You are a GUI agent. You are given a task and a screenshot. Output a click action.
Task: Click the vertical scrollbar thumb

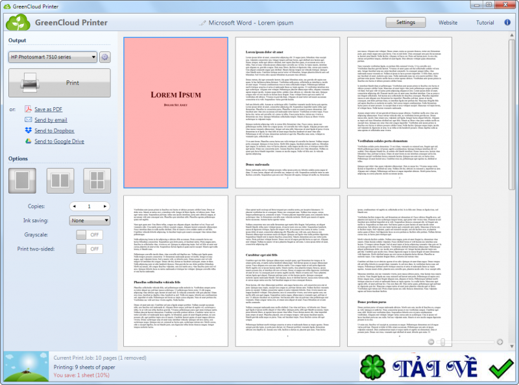(x=512, y=114)
